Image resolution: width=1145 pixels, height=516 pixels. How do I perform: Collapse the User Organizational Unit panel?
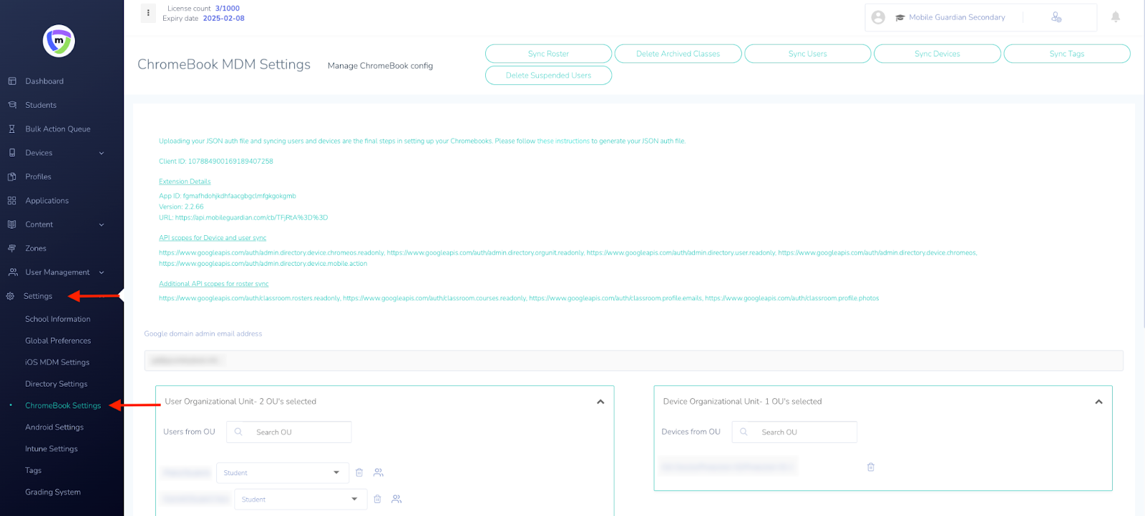tap(600, 402)
